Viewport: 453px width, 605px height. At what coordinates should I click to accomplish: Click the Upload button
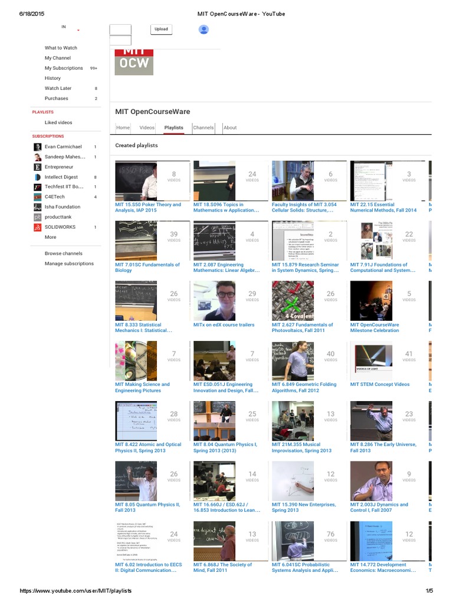(161, 29)
